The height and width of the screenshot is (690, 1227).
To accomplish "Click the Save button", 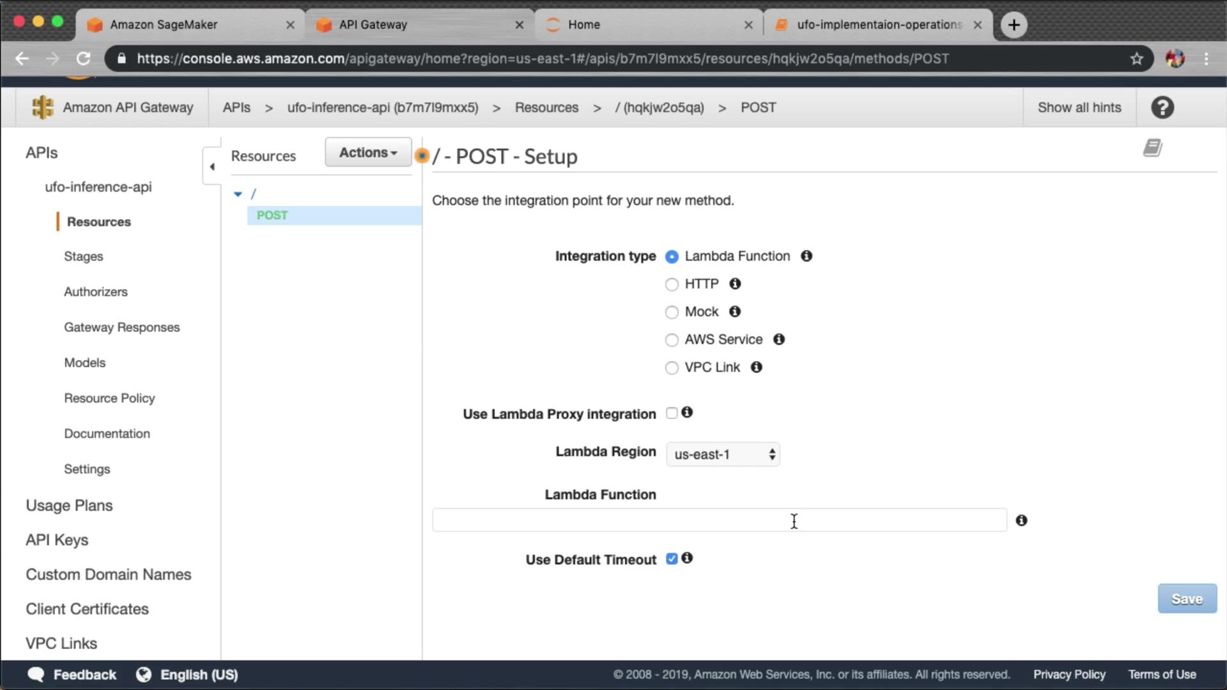I will (x=1187, y=599).
